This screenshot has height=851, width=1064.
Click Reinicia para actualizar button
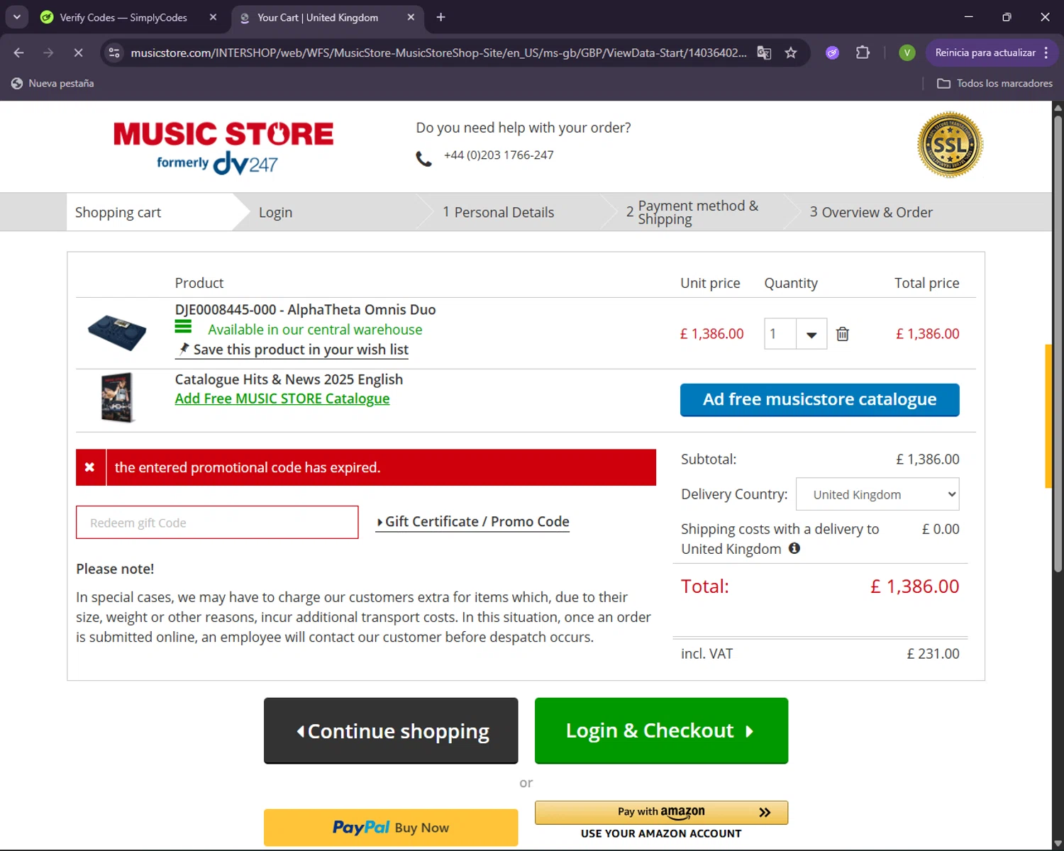[x=985, y=52]
